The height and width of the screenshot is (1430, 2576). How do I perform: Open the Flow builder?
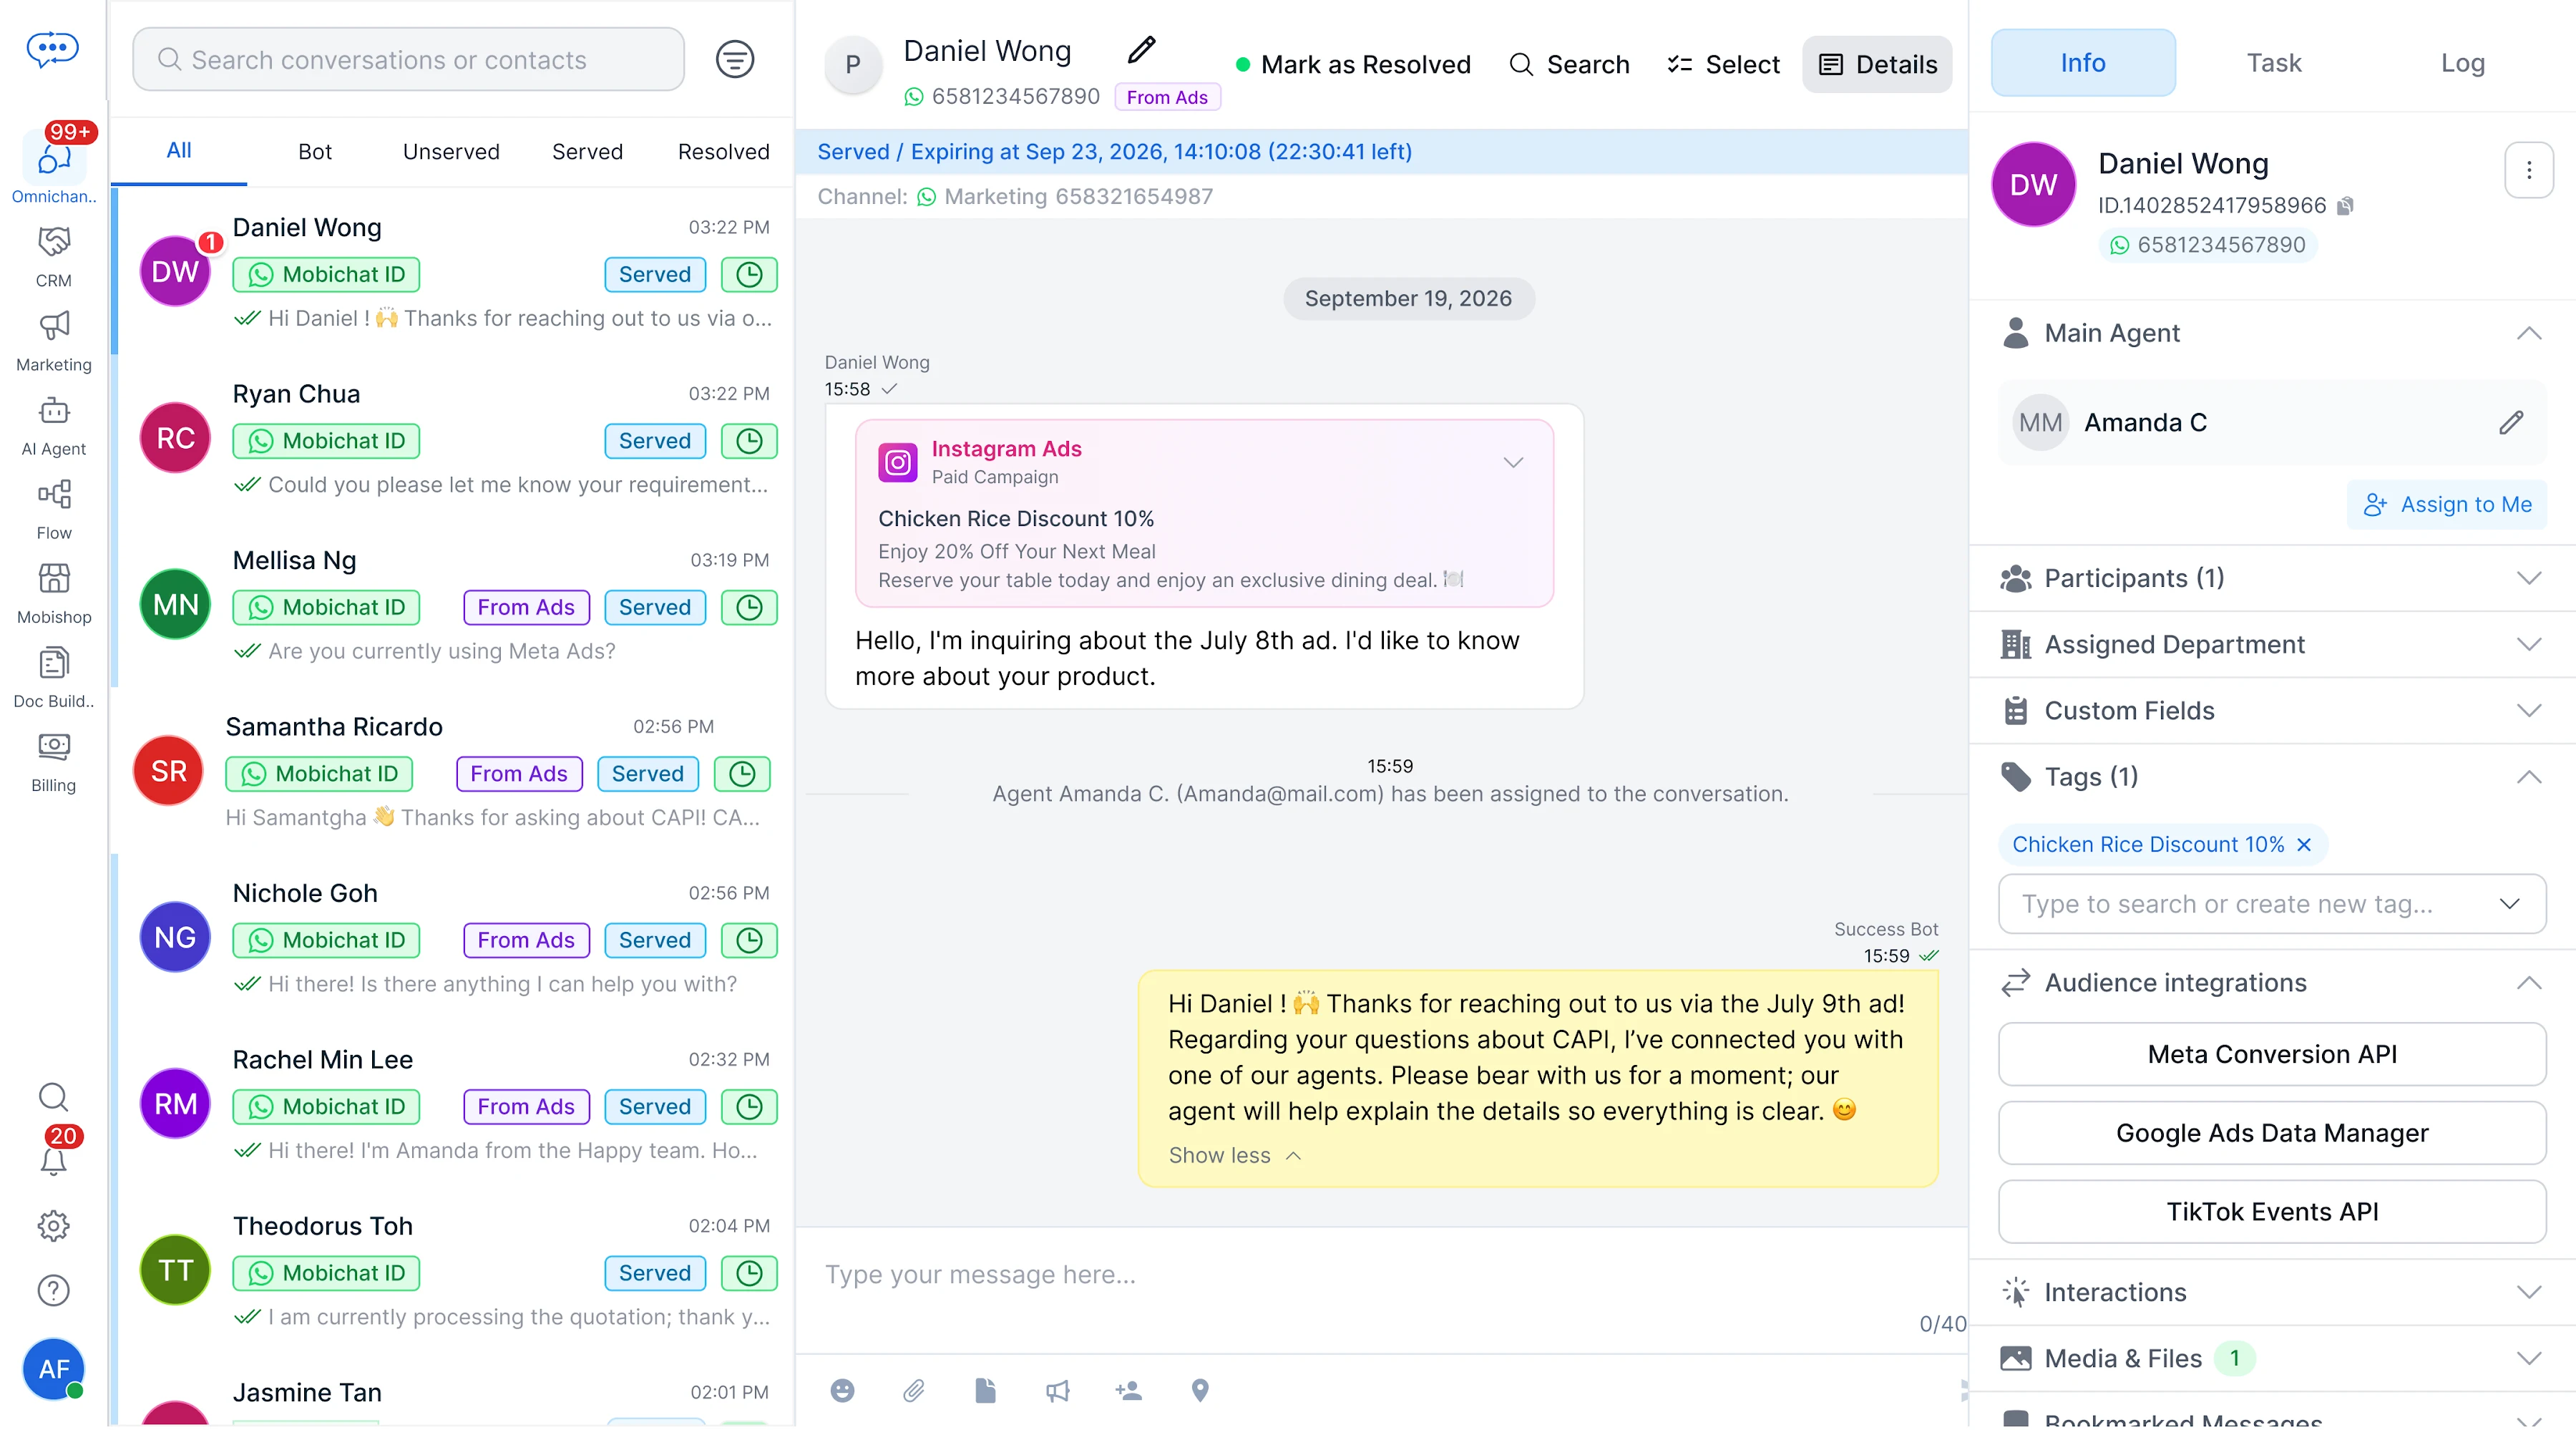tap(54, 509)
